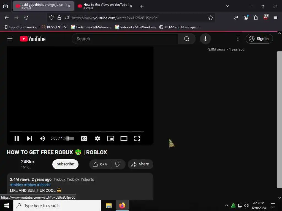
Task: Open the tray volume speaker icon
Action: (246, 206)
